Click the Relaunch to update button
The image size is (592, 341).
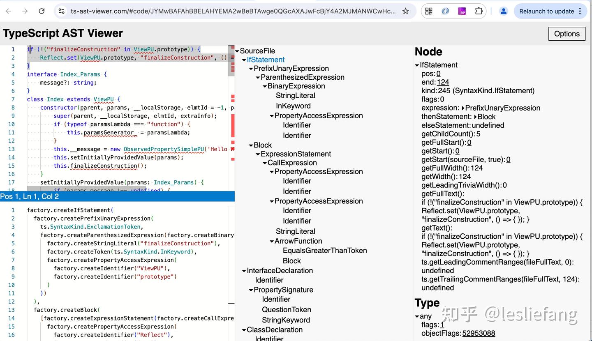pyautogui.click(x=546, y=12)
